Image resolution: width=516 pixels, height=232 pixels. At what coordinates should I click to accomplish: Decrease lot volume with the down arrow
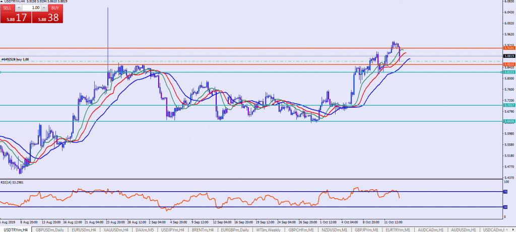(x=19, y=8)
